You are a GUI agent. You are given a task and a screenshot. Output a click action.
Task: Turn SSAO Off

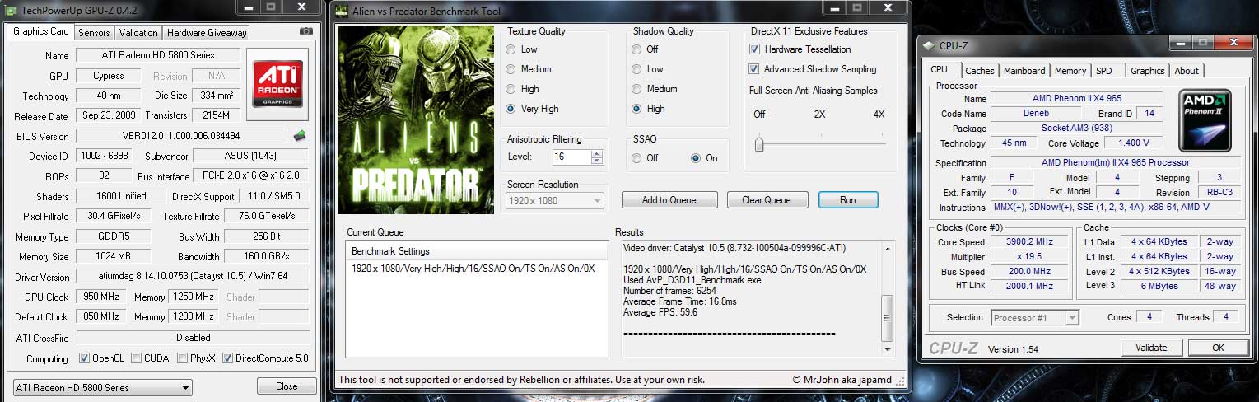click(x=636, y=158)
